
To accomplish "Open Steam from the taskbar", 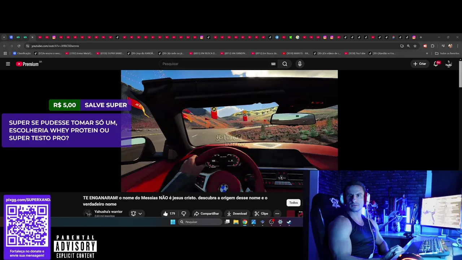I will [x=289, y=222].
